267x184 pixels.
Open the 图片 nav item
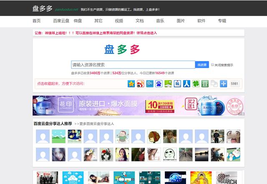pyautogui.click(x=181, y=20)
